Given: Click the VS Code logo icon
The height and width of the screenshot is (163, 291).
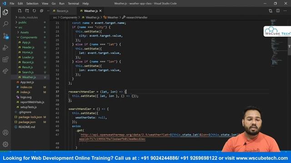Looking at the screenshot, I should [4, 3].
